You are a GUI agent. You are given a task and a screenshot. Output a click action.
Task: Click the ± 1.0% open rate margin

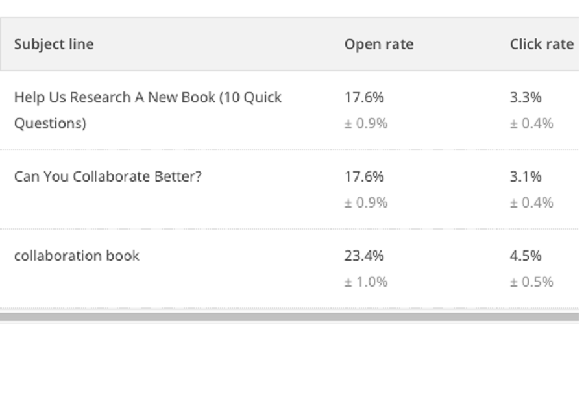(365, 282)
